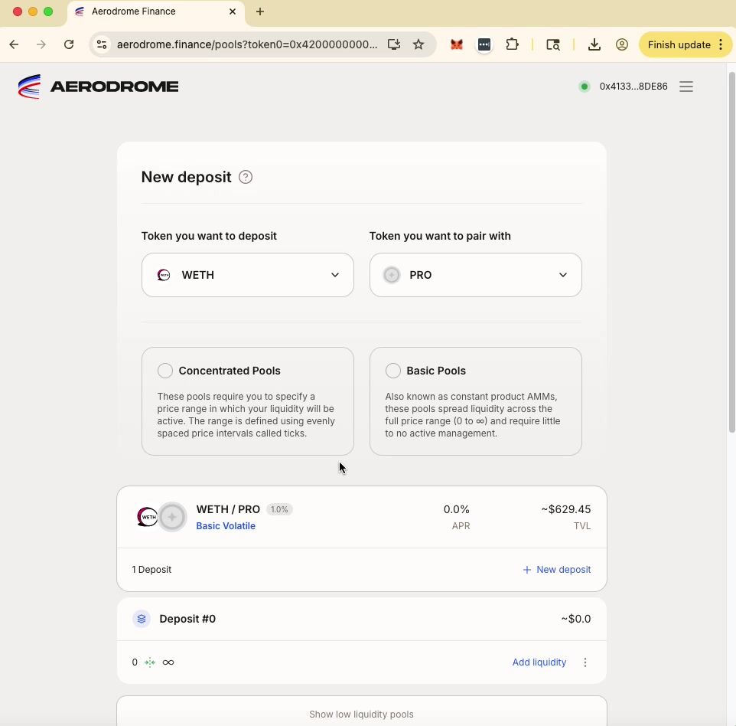
Task: Bookmark this page with the star icon
Action: click(418, 44)
